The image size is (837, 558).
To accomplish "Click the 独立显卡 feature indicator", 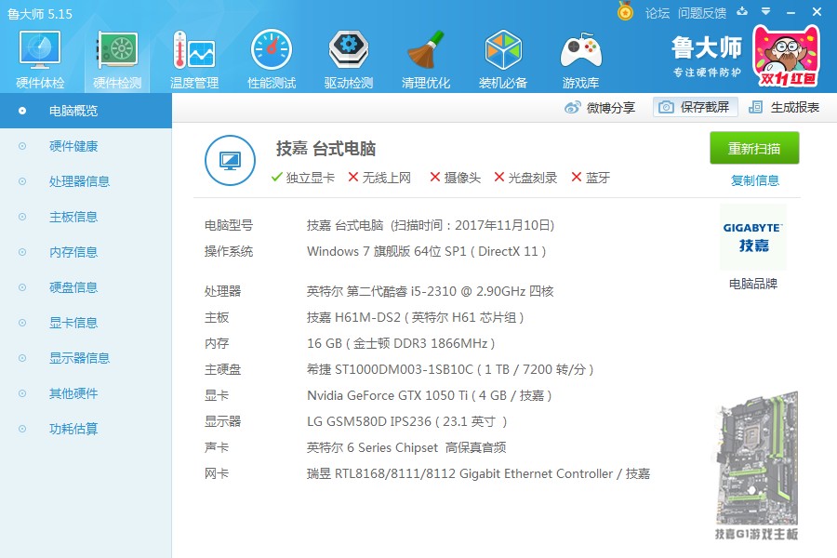I will [x=302, y=178].
